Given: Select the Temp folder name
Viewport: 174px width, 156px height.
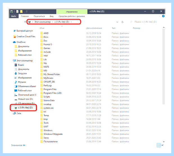Looking at the screenshot, I should (x=46, y=115).
